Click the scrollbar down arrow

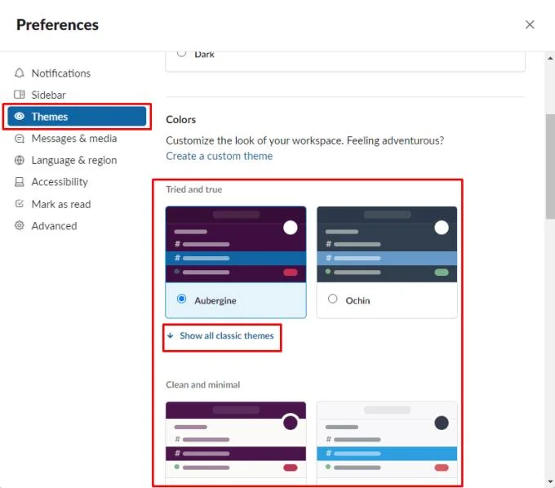pyautogui.click(x=550, y=481)
